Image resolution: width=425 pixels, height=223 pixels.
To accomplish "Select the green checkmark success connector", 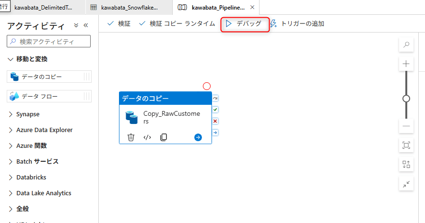I will (x=215, y=110).
